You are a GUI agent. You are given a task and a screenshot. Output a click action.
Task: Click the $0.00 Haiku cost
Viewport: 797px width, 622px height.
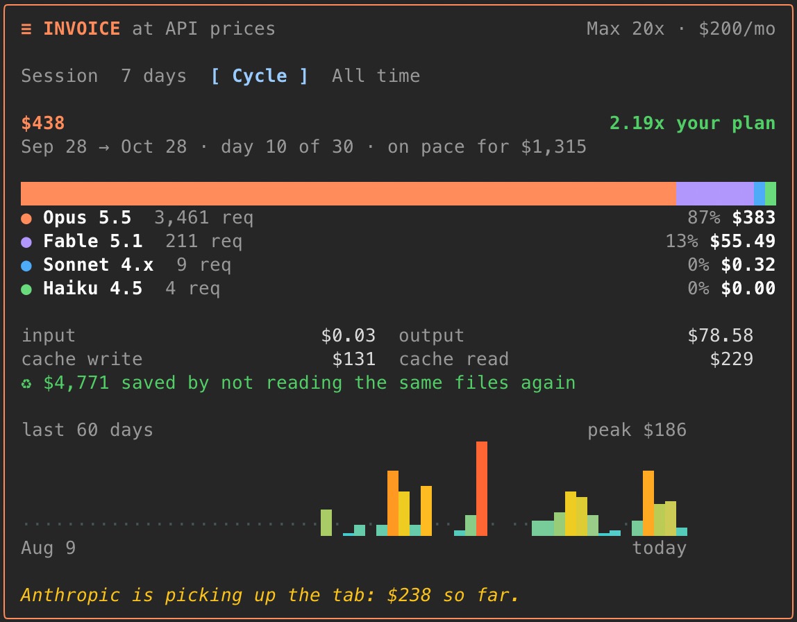(748, 288)
